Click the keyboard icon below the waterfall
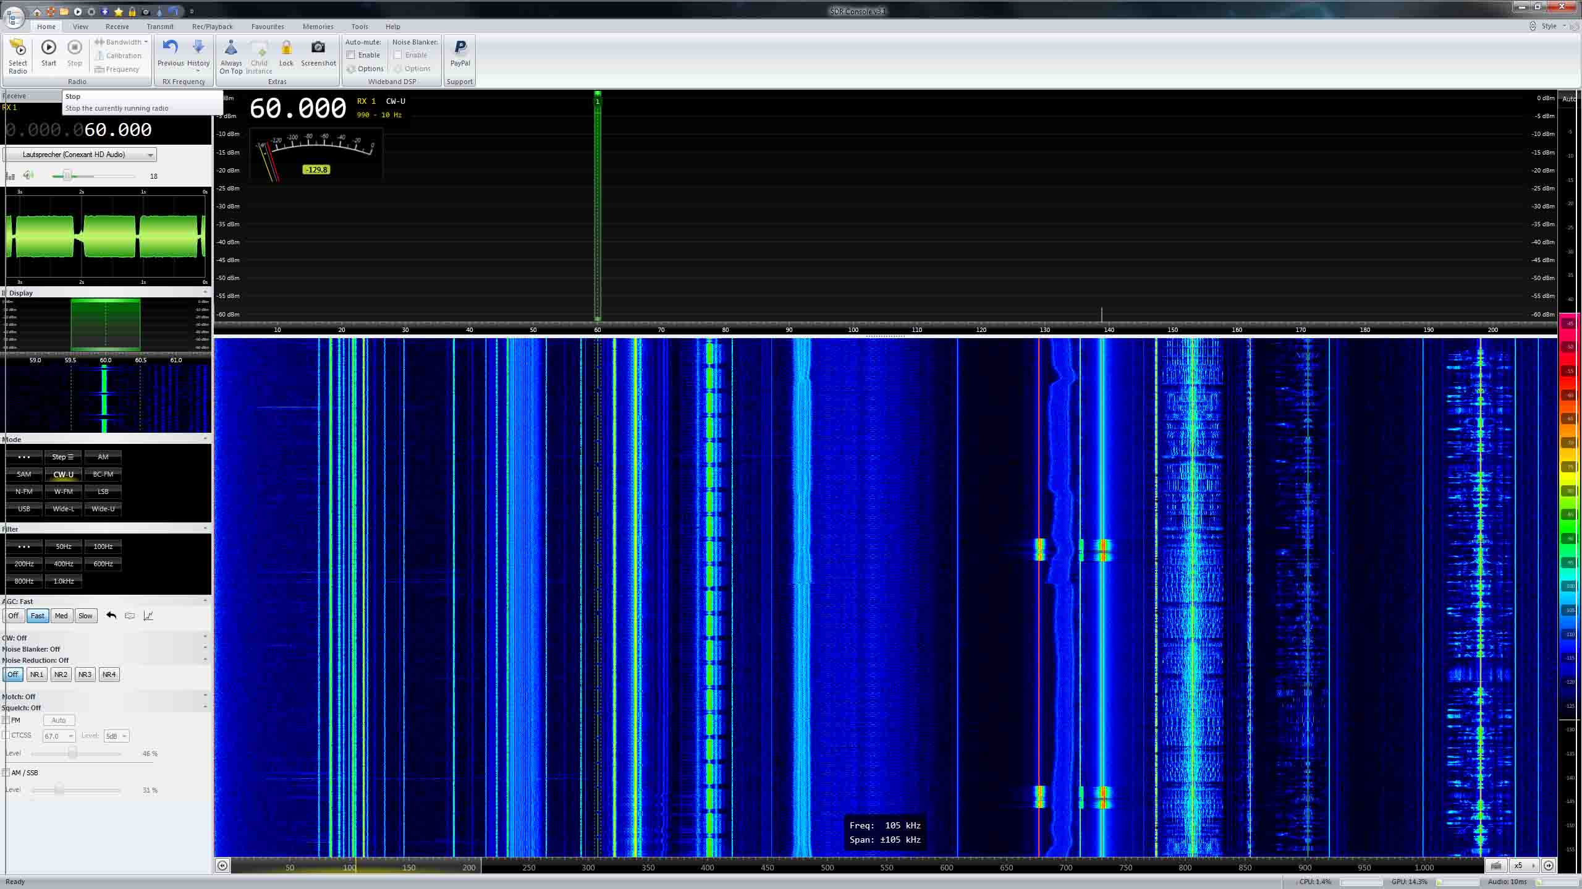1582x889 pixels. click(x=1496, y=866)
